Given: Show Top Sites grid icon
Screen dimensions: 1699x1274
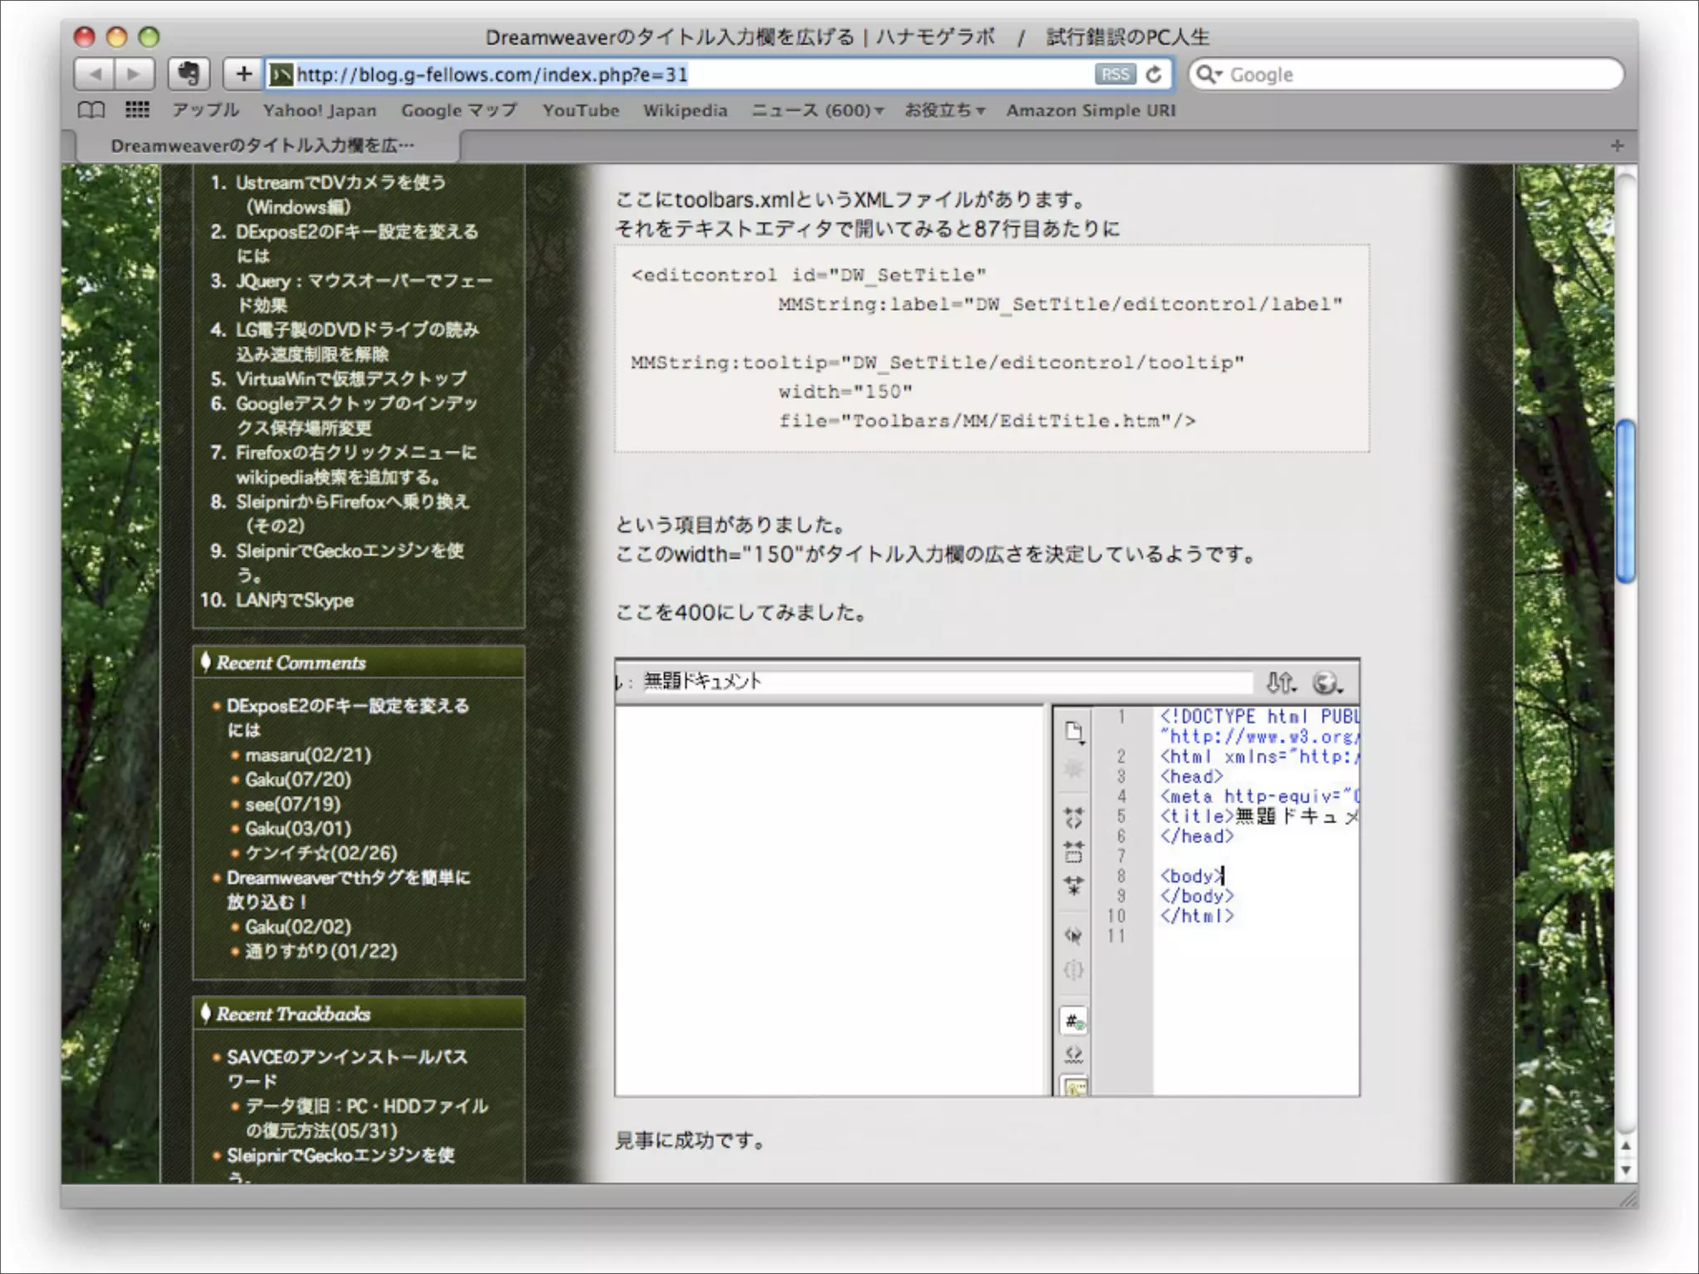Looking at the screenshot, I should point(137,110).
